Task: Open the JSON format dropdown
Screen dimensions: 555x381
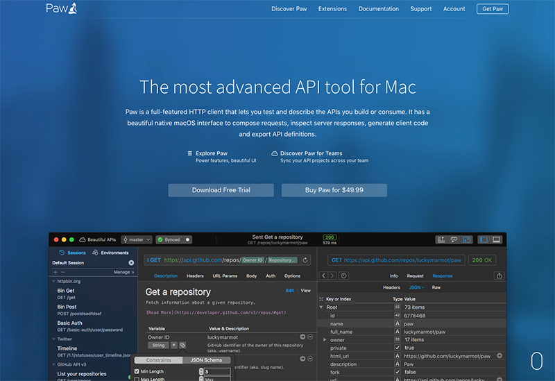Action: coord(417,287)
